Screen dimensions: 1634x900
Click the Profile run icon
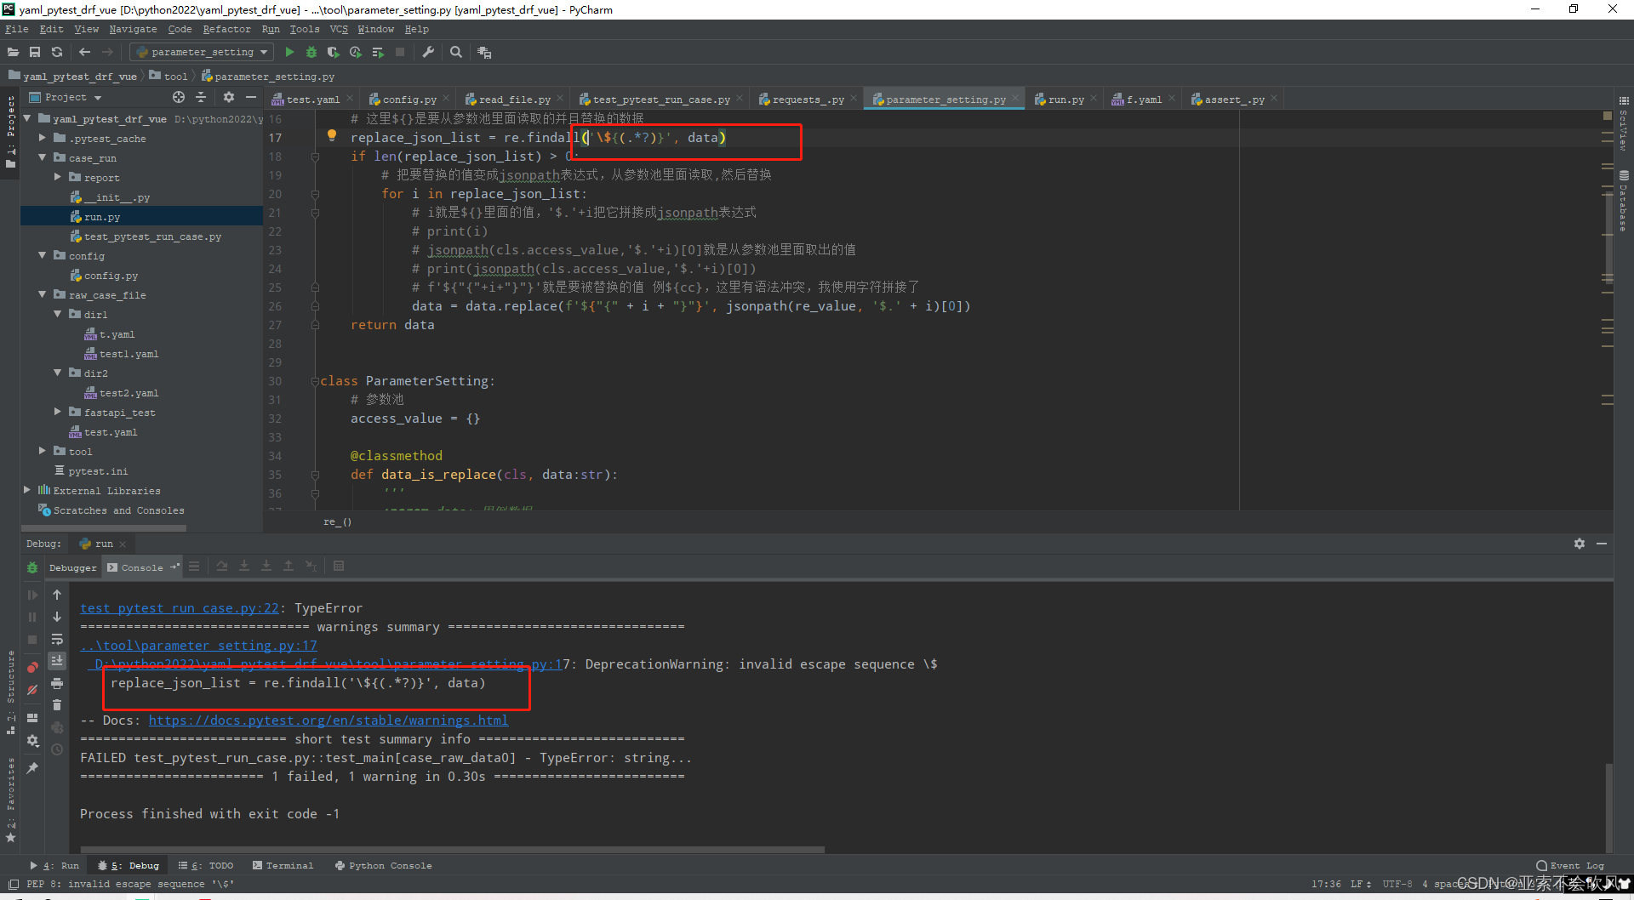(x=356, y=52)
